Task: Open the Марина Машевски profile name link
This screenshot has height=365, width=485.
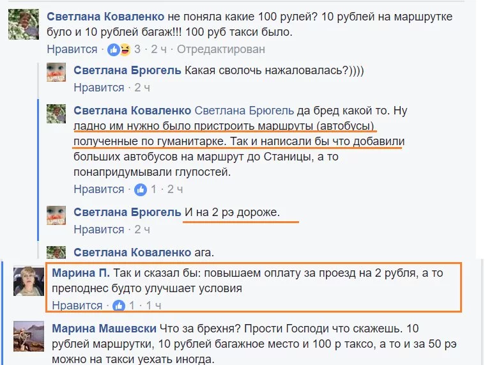Action: (x=105, y=329)
